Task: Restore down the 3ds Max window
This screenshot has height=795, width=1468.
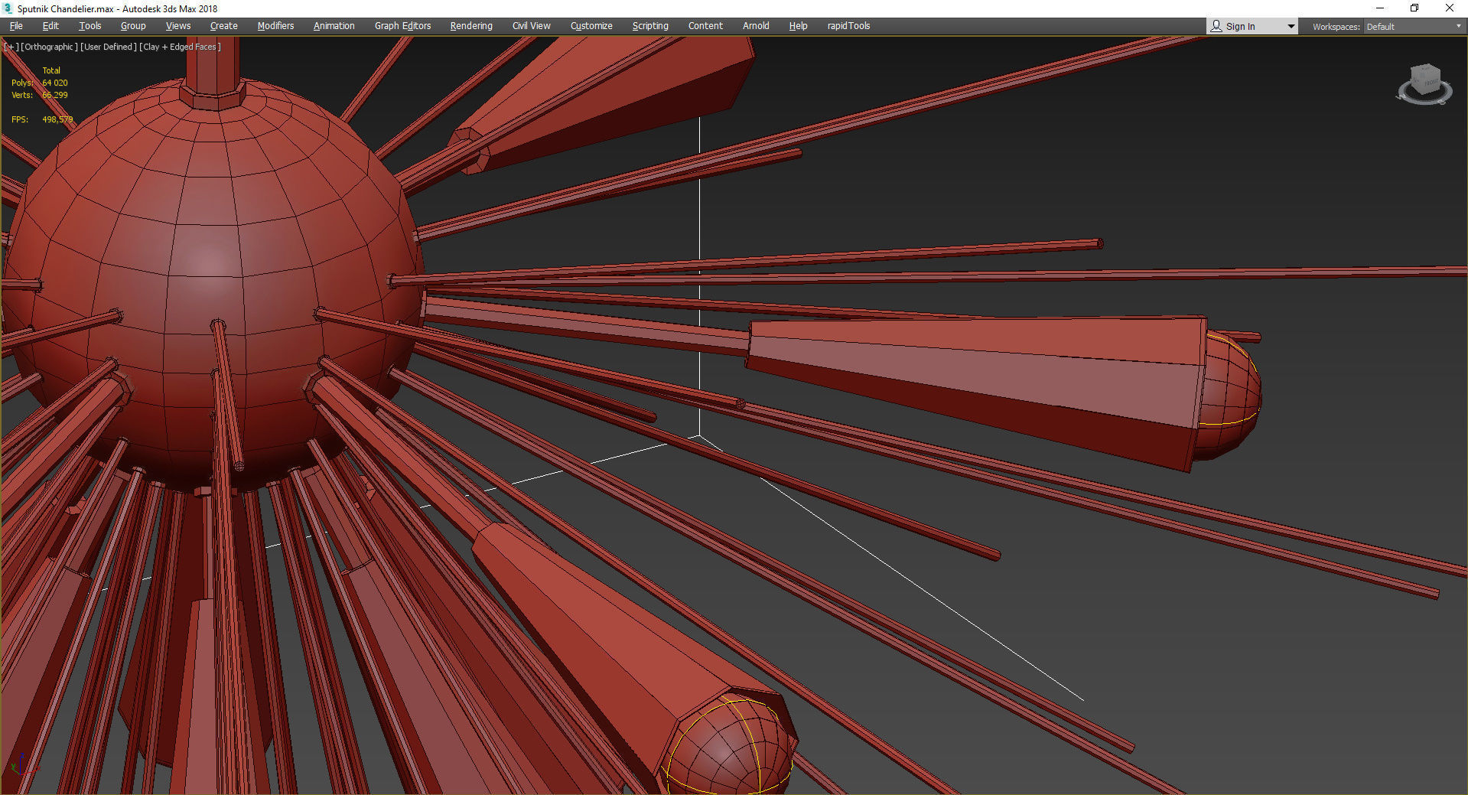Action: coord(1414,8)
